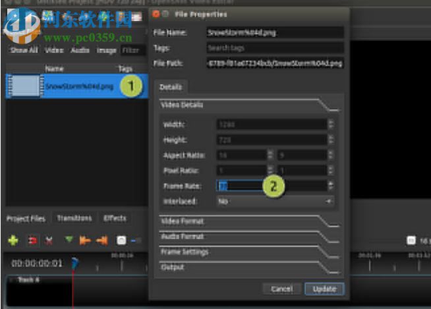Click the Frame Rate spinner arrows on right
431x309 pixels.
pos(331,186)
